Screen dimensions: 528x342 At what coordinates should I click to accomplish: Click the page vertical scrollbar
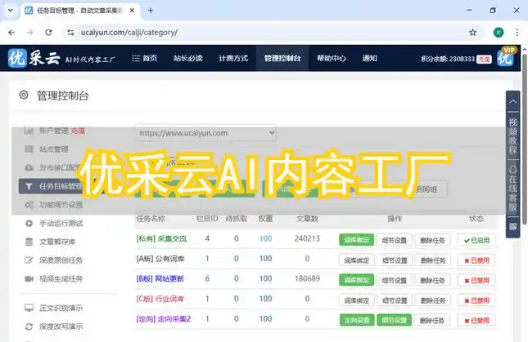(x=524, y=140)
